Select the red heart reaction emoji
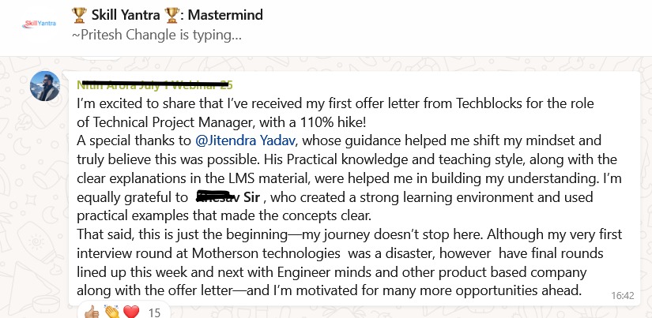The height and width of the screenshot is (318, 652). tap(130, 312)
